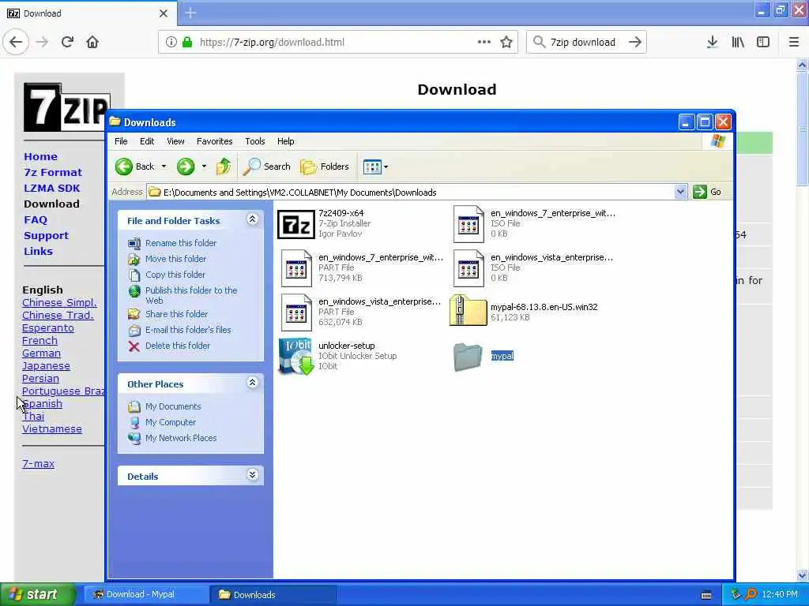Open the Views button in Explorer toolbar
The image size is (809, 606).
371,166
